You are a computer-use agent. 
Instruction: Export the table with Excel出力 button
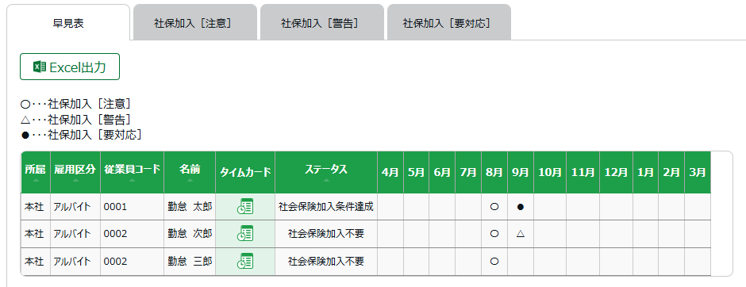(70, 67)
